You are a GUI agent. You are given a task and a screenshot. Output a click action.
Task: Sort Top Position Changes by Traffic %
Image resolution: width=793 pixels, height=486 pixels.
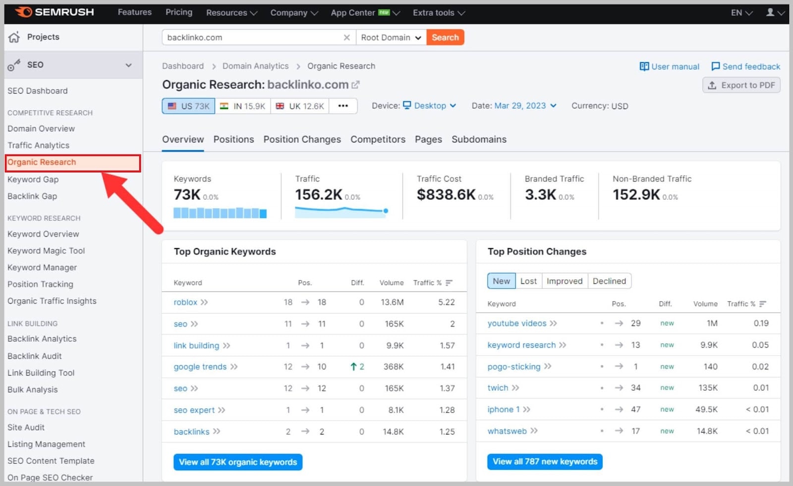pos(763,304)
